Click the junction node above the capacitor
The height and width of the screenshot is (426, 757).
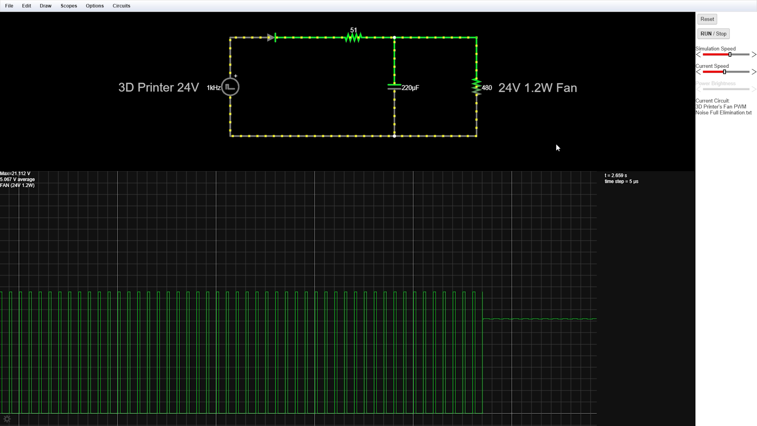394,37
